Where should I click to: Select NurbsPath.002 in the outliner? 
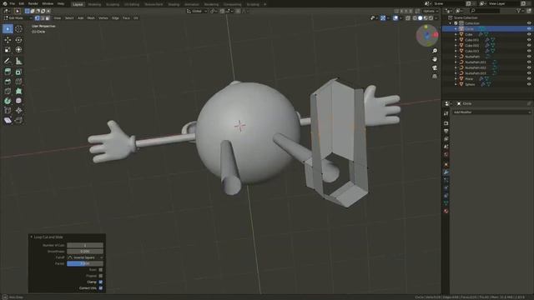(x=476, y=67)
